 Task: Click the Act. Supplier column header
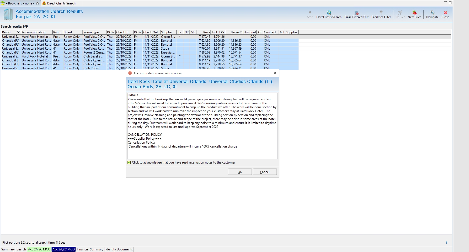pos(289,32)
